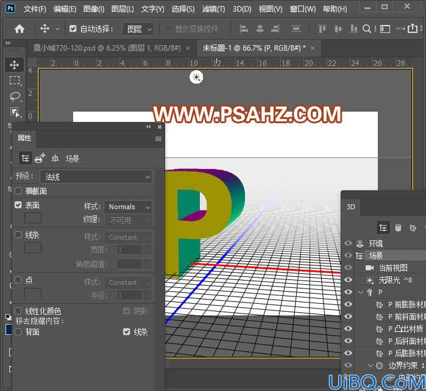The height and width of the screenshot is (391, 426).
Task: Filter by meshes in 3D panel
Action: coord(399,228)
